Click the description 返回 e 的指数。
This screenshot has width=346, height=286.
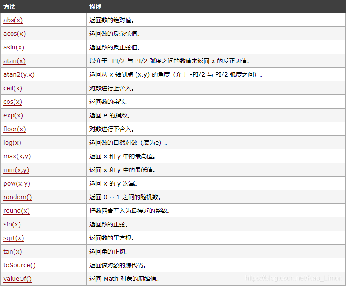point(110,115)
